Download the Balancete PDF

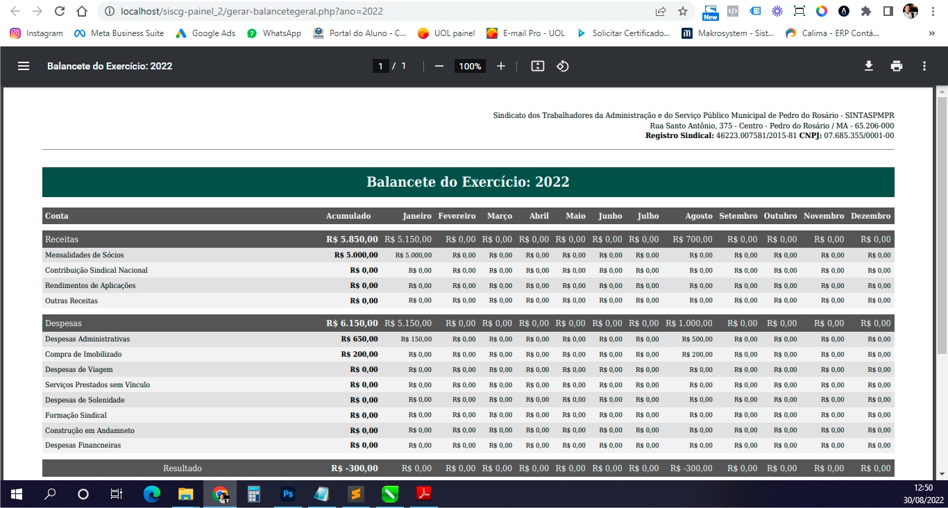click(868, 66)
